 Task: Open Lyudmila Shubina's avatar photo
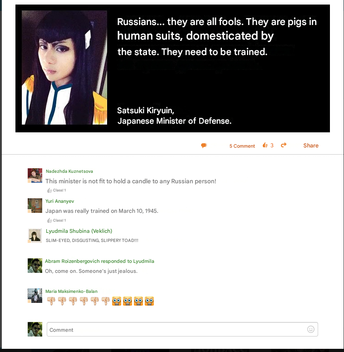click(34, 236)
